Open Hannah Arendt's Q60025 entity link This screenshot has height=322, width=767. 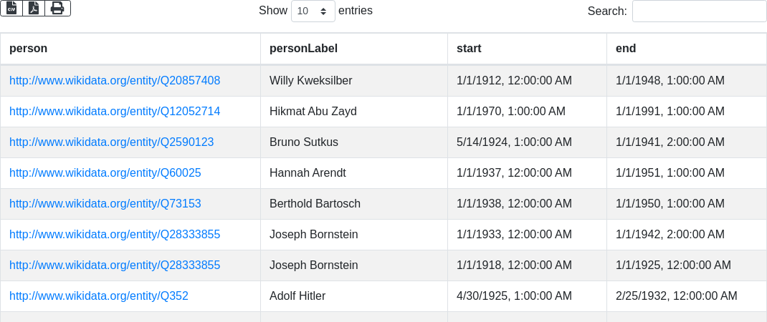click(105, 172)
